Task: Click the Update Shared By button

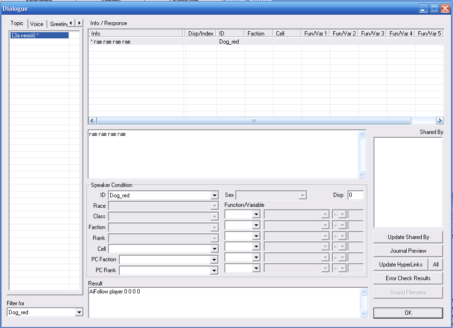Action: tap(408, 237)
